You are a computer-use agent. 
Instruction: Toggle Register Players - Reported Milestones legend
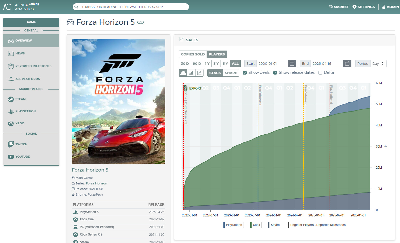[317, 225]
